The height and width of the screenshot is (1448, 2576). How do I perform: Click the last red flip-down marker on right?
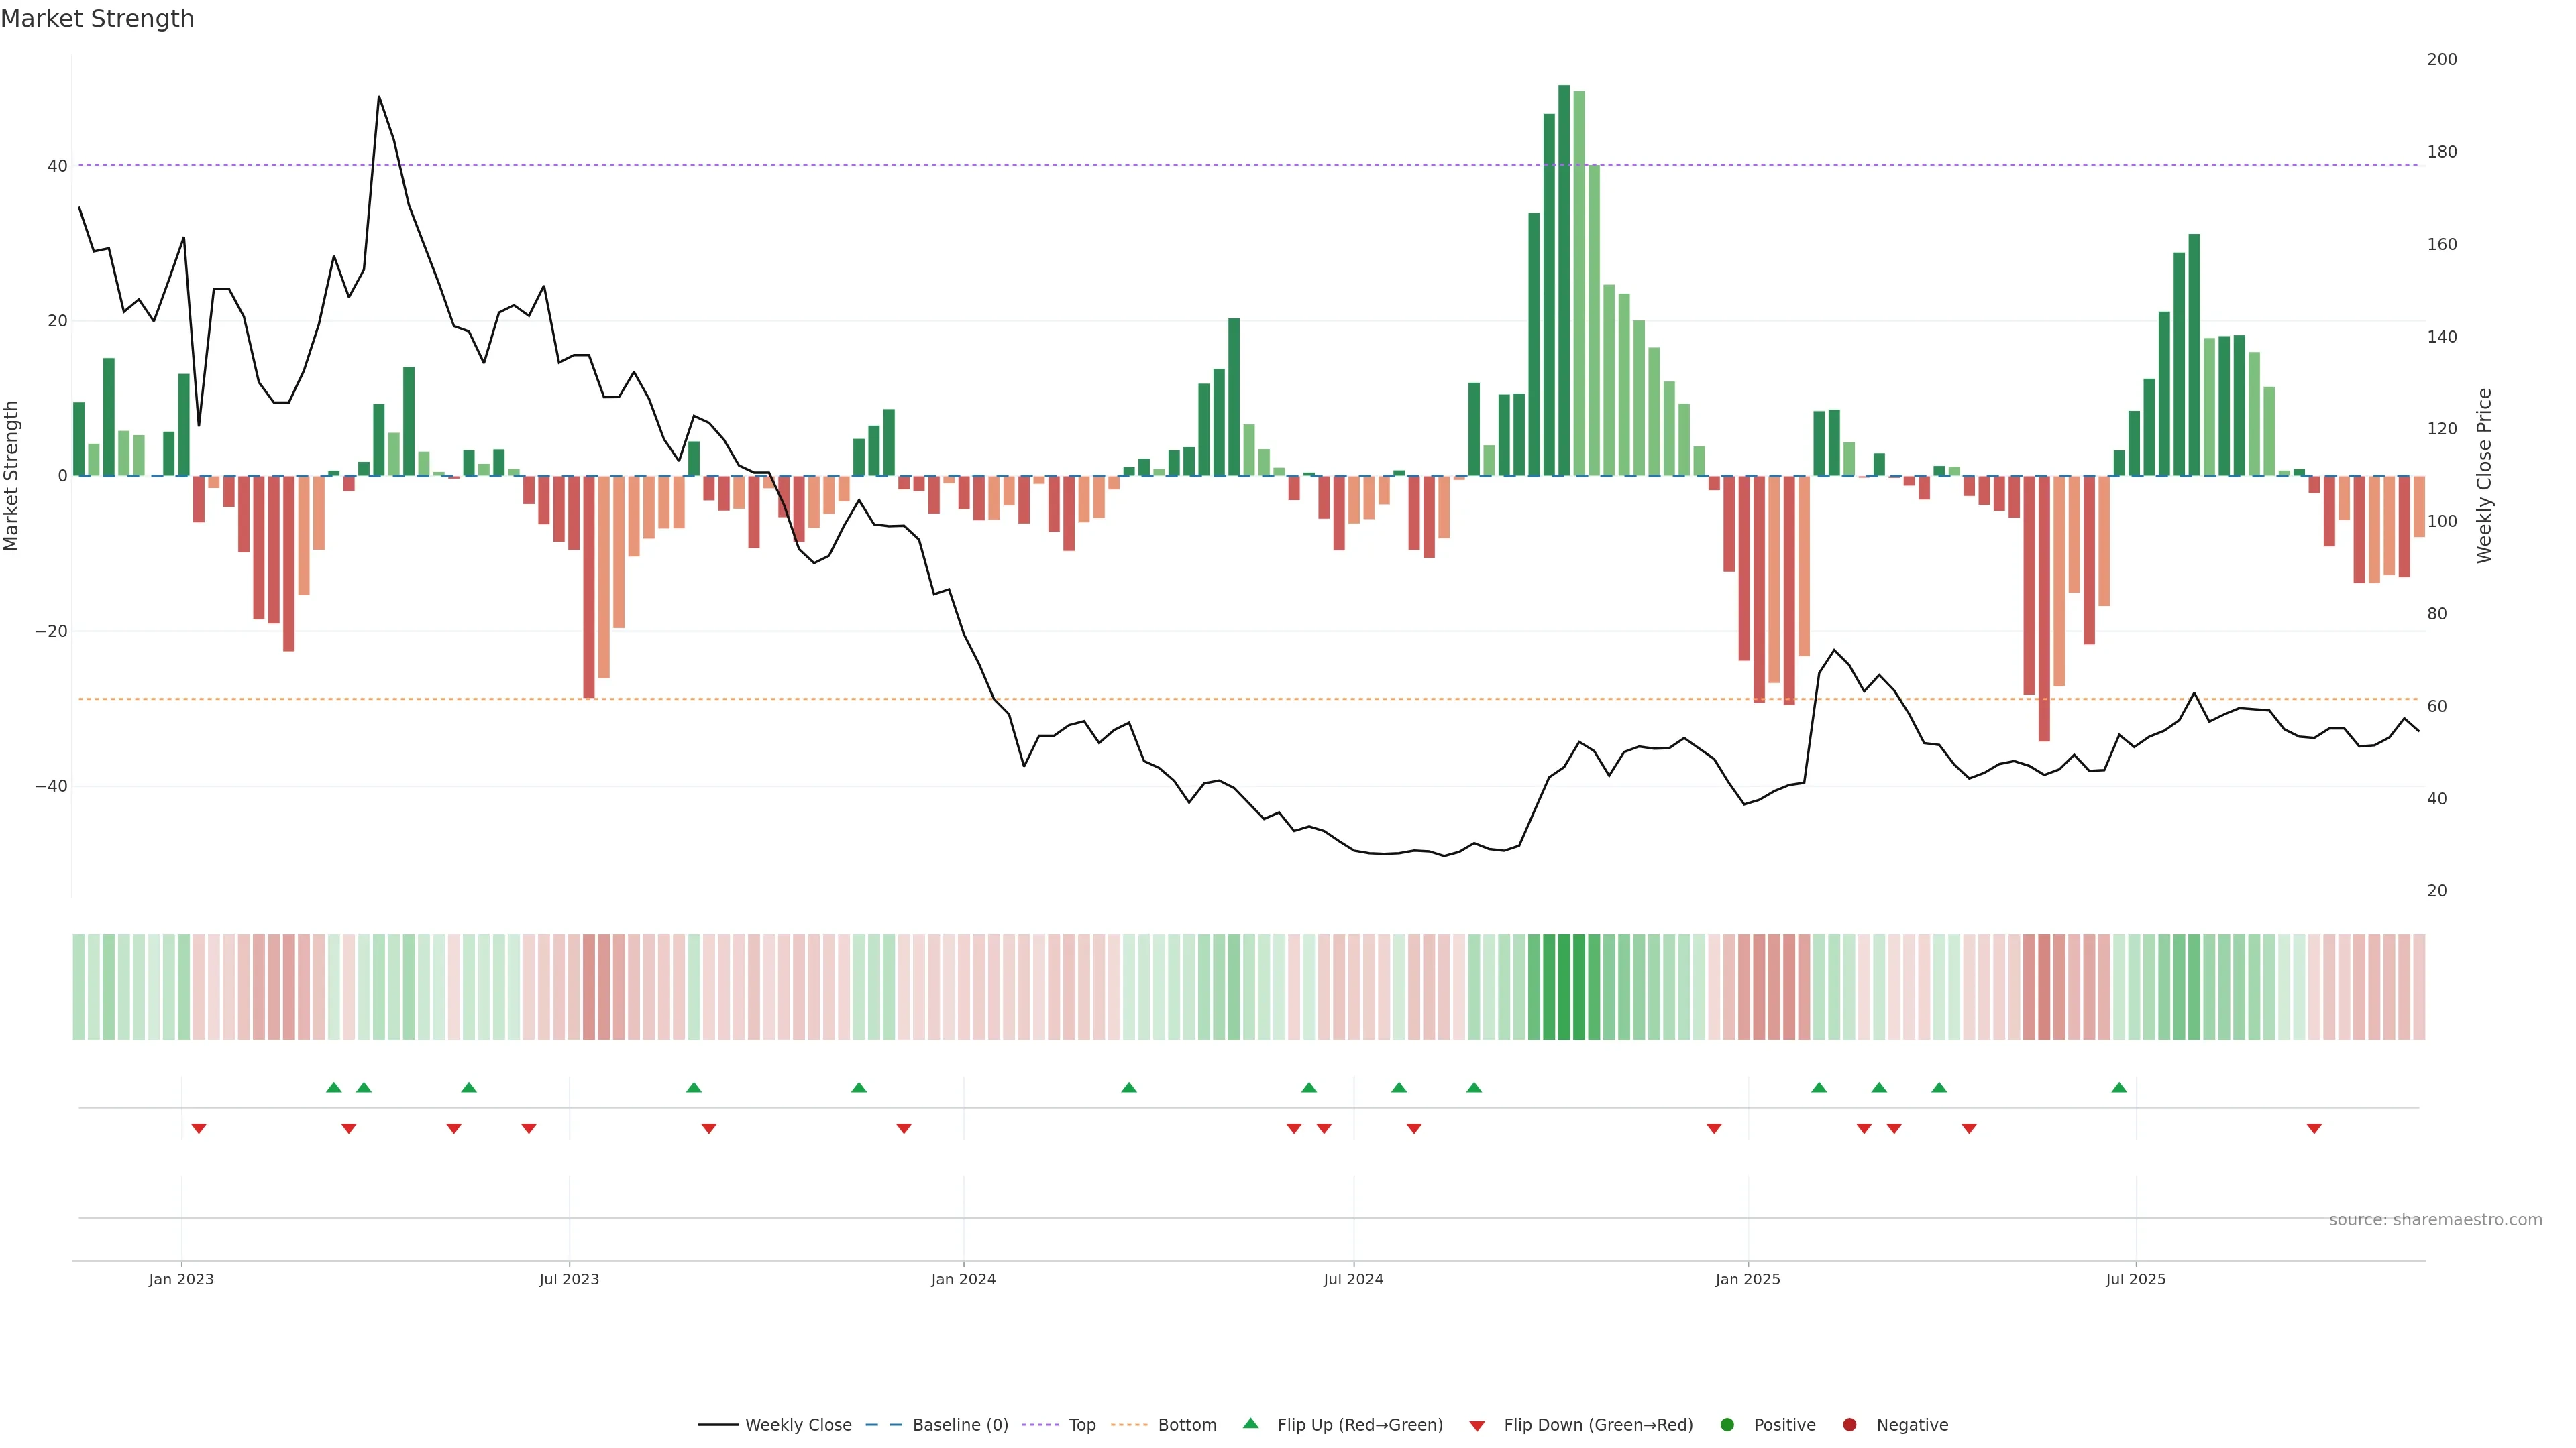coord(2314,1128)
